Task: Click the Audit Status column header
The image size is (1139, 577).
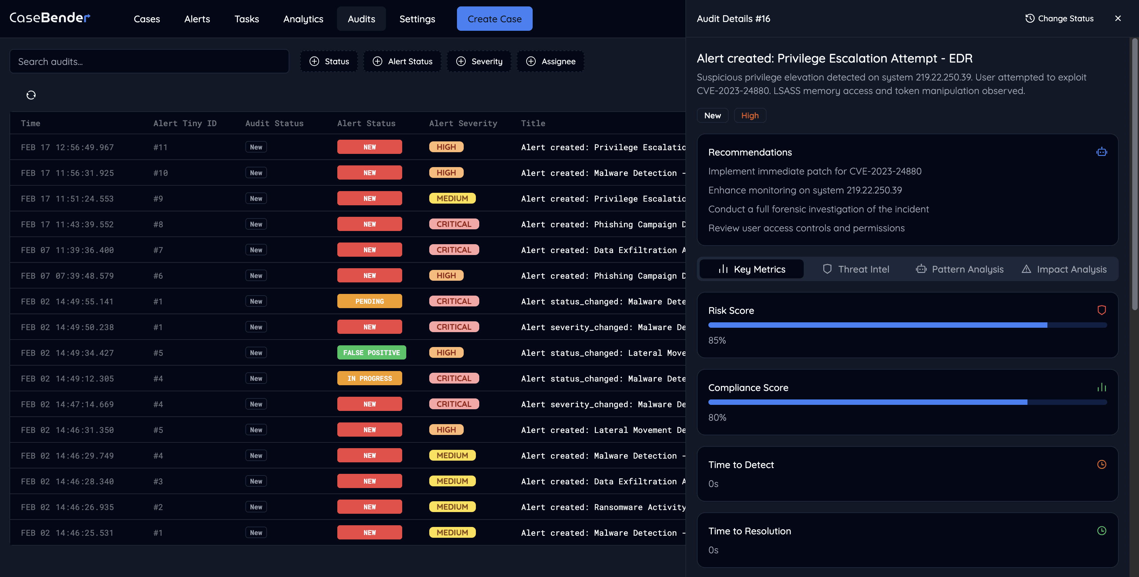Action: [274, 123]
